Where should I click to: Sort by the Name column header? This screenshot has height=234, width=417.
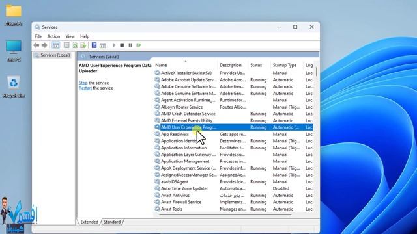pyautogui.click(x=185, y=65)
